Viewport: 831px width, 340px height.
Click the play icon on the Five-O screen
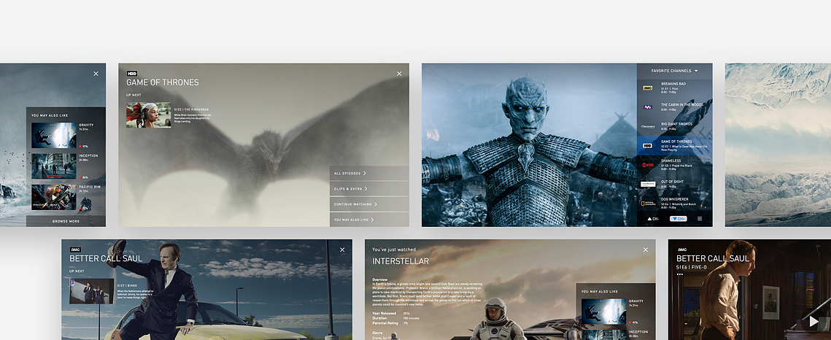pyautogui.click(x=813, y=321)
